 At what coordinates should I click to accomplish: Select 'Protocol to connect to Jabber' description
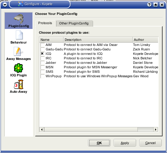[x=85, y=63]
